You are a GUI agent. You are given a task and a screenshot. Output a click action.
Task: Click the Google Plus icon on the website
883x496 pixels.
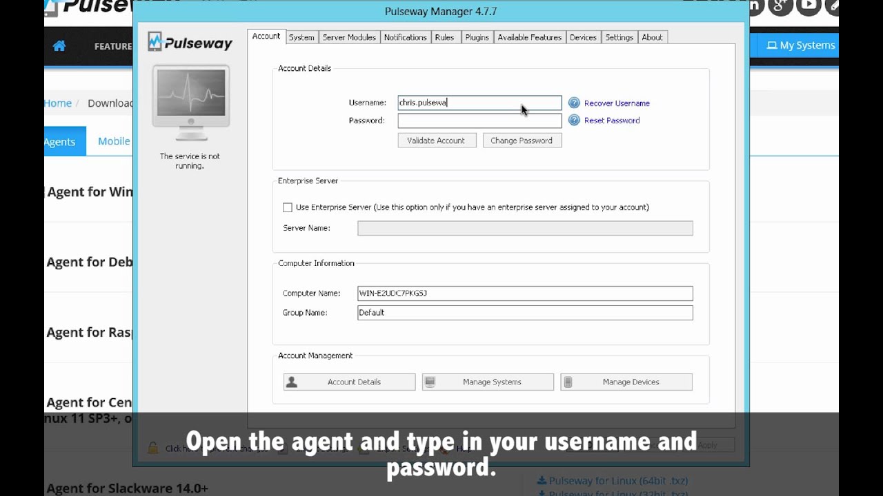780,6
